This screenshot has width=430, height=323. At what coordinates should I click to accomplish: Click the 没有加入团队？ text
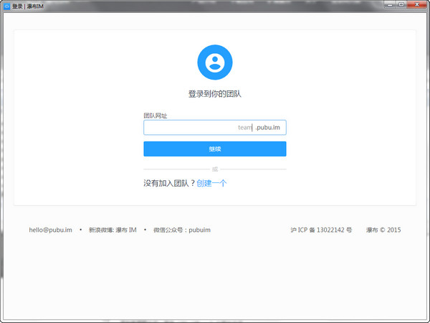(x=169, y=183)
